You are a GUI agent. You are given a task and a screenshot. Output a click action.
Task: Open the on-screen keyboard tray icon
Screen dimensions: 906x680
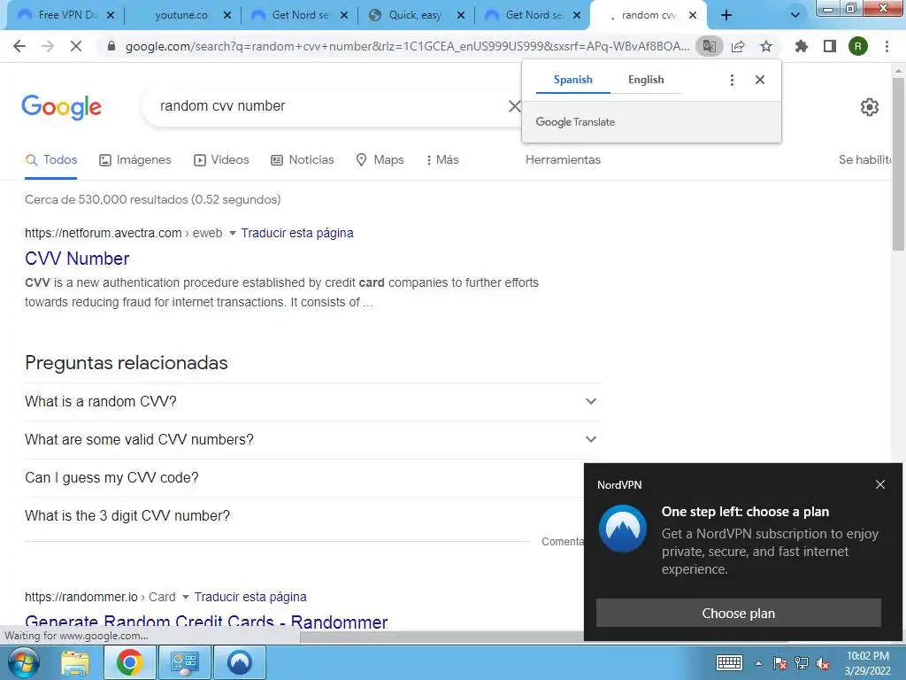(729, 662)
